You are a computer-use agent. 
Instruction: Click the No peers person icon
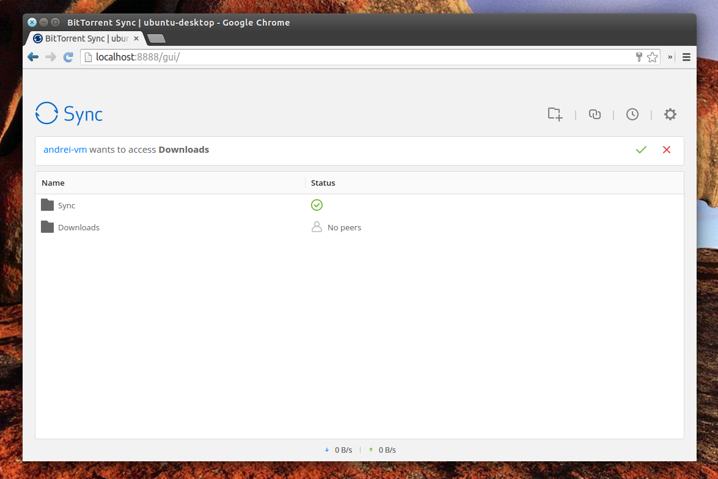click(317, 227)
